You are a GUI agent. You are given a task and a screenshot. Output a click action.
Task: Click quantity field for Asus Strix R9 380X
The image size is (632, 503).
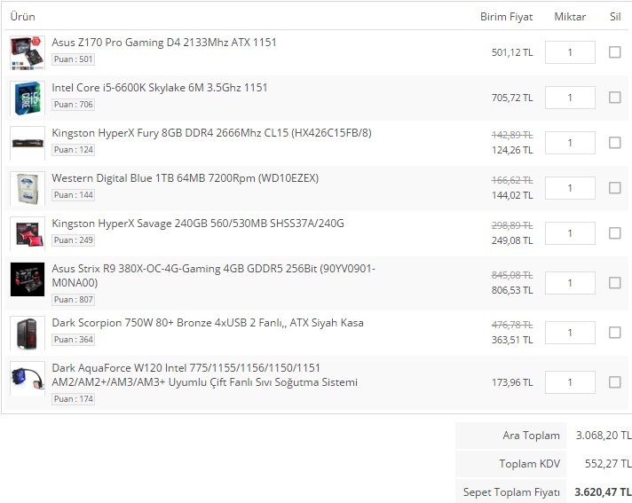pos(570,283)
